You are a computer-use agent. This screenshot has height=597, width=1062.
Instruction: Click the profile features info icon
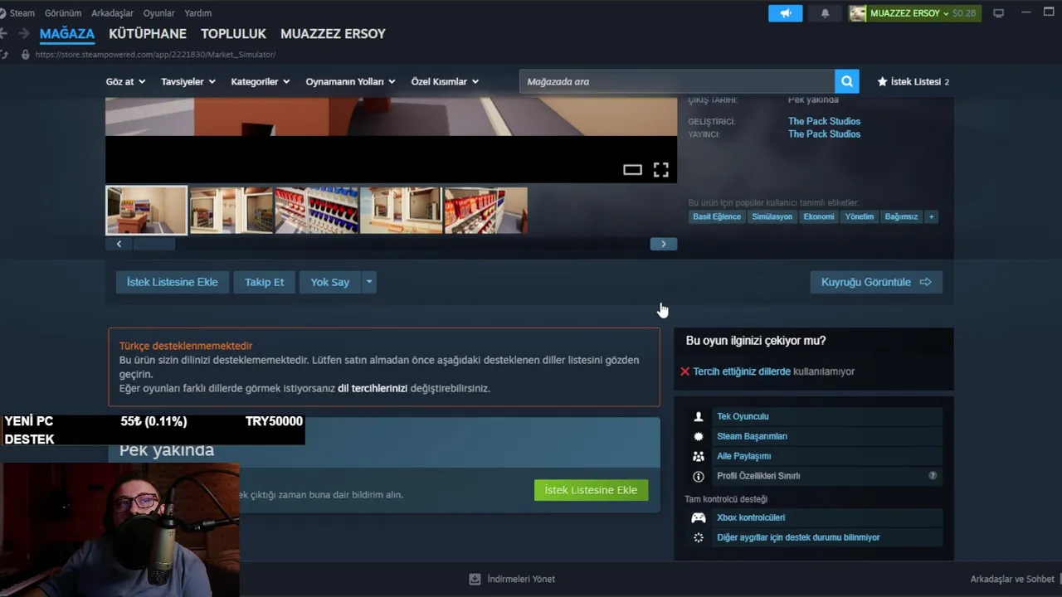click(x=699, y=476)
